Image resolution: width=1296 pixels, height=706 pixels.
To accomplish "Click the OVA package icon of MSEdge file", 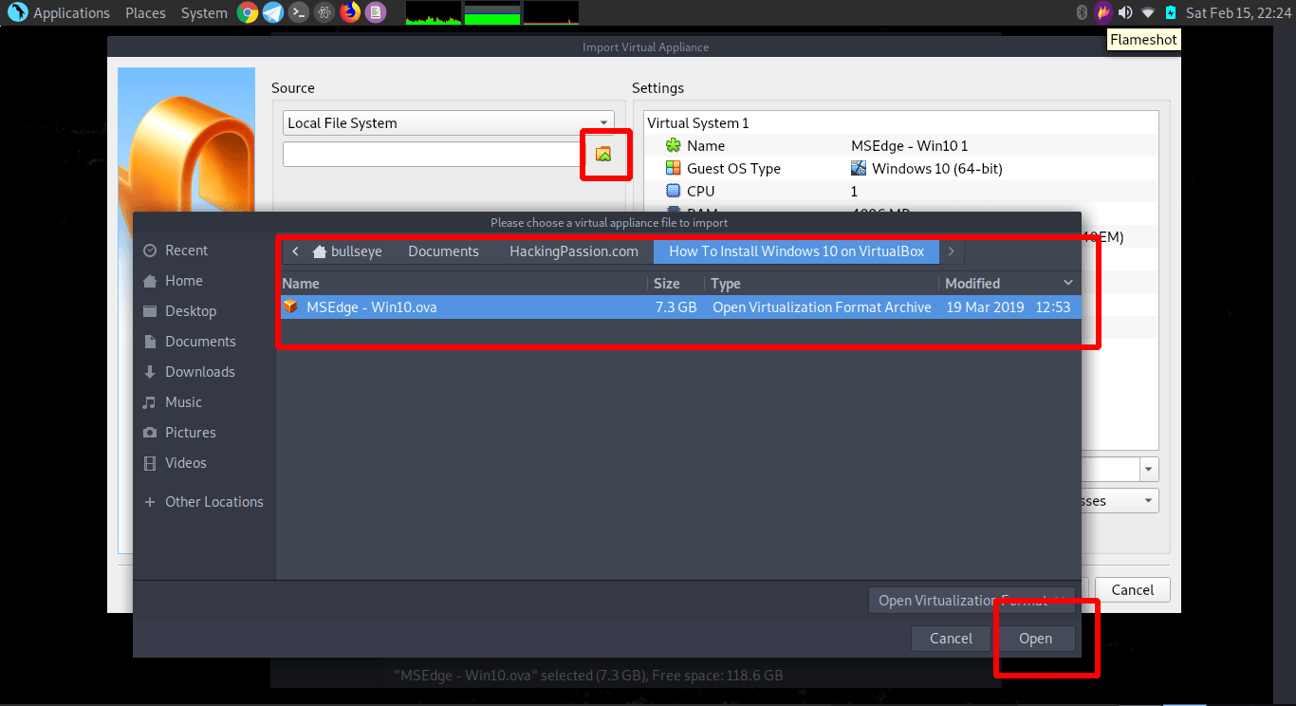I will (291, 307).
